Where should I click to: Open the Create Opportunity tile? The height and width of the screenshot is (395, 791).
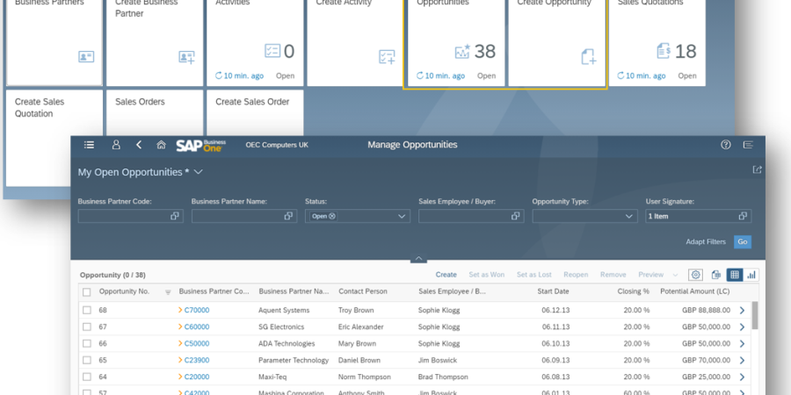[x=557, y=43]
